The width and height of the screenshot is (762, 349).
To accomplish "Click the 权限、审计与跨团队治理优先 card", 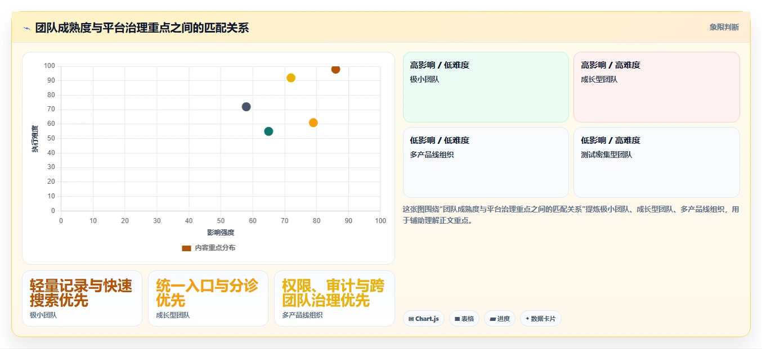I will [334, 298].
